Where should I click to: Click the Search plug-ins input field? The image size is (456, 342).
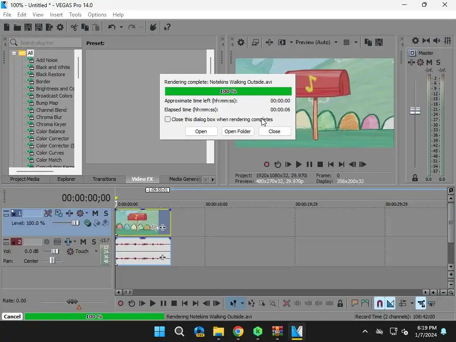click(x=45, y=43)
